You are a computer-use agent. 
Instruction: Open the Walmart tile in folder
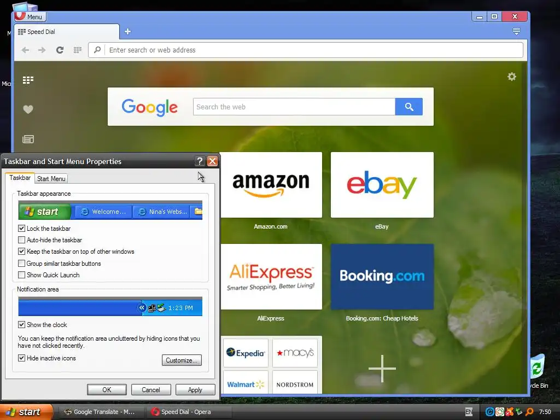click(246, 382)
